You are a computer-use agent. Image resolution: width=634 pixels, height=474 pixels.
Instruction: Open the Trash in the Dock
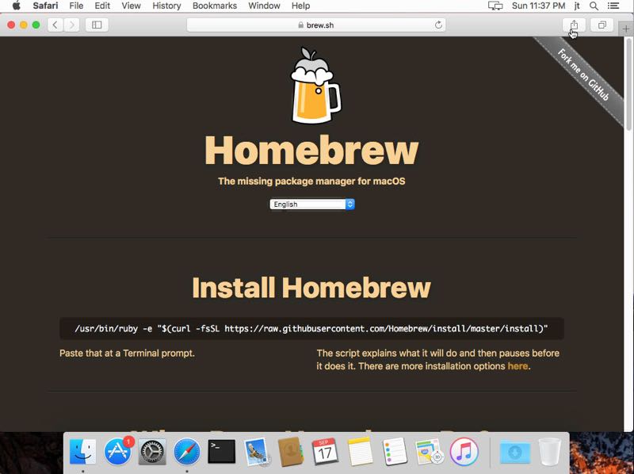[550, 451]
